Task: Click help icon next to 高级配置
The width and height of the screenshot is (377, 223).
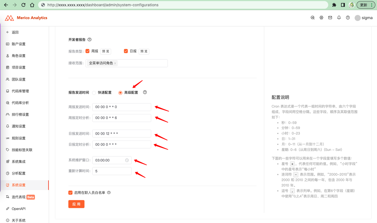Action: tap(145, 92)
